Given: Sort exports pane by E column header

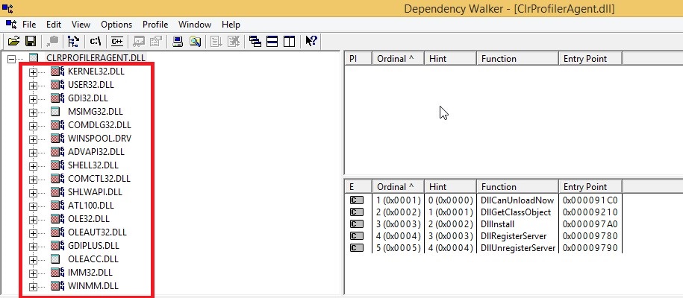Looking at the screenshot, I should click(x=358, y=187).
